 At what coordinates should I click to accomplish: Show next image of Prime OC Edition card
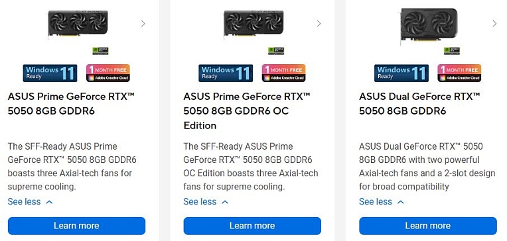click(x=319, y=23)
